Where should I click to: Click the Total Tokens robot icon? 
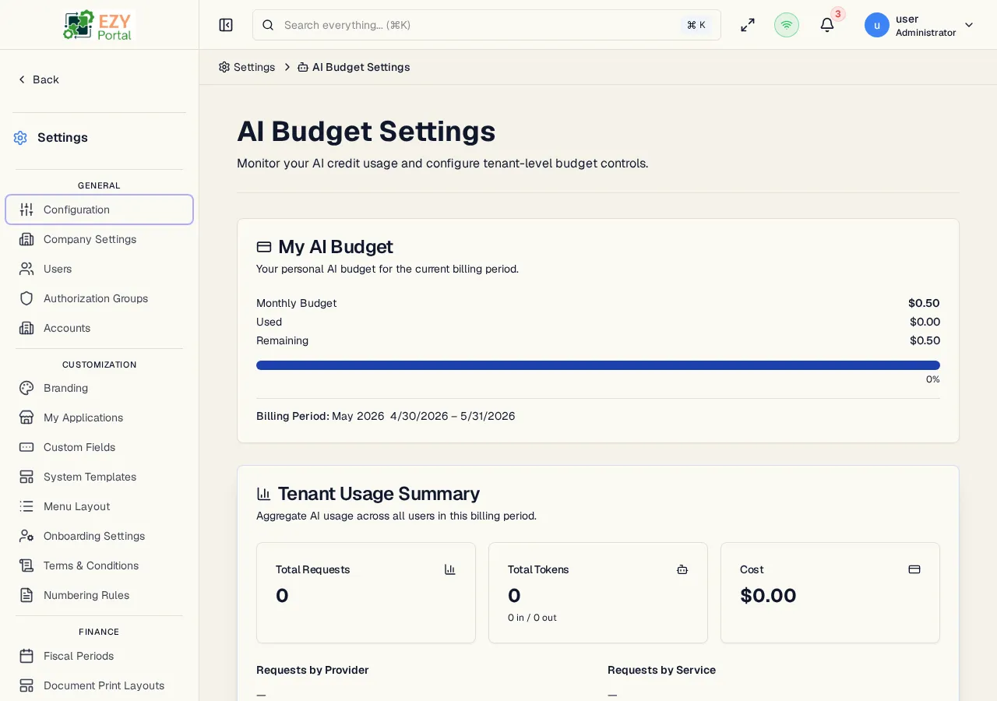(682, 569)
